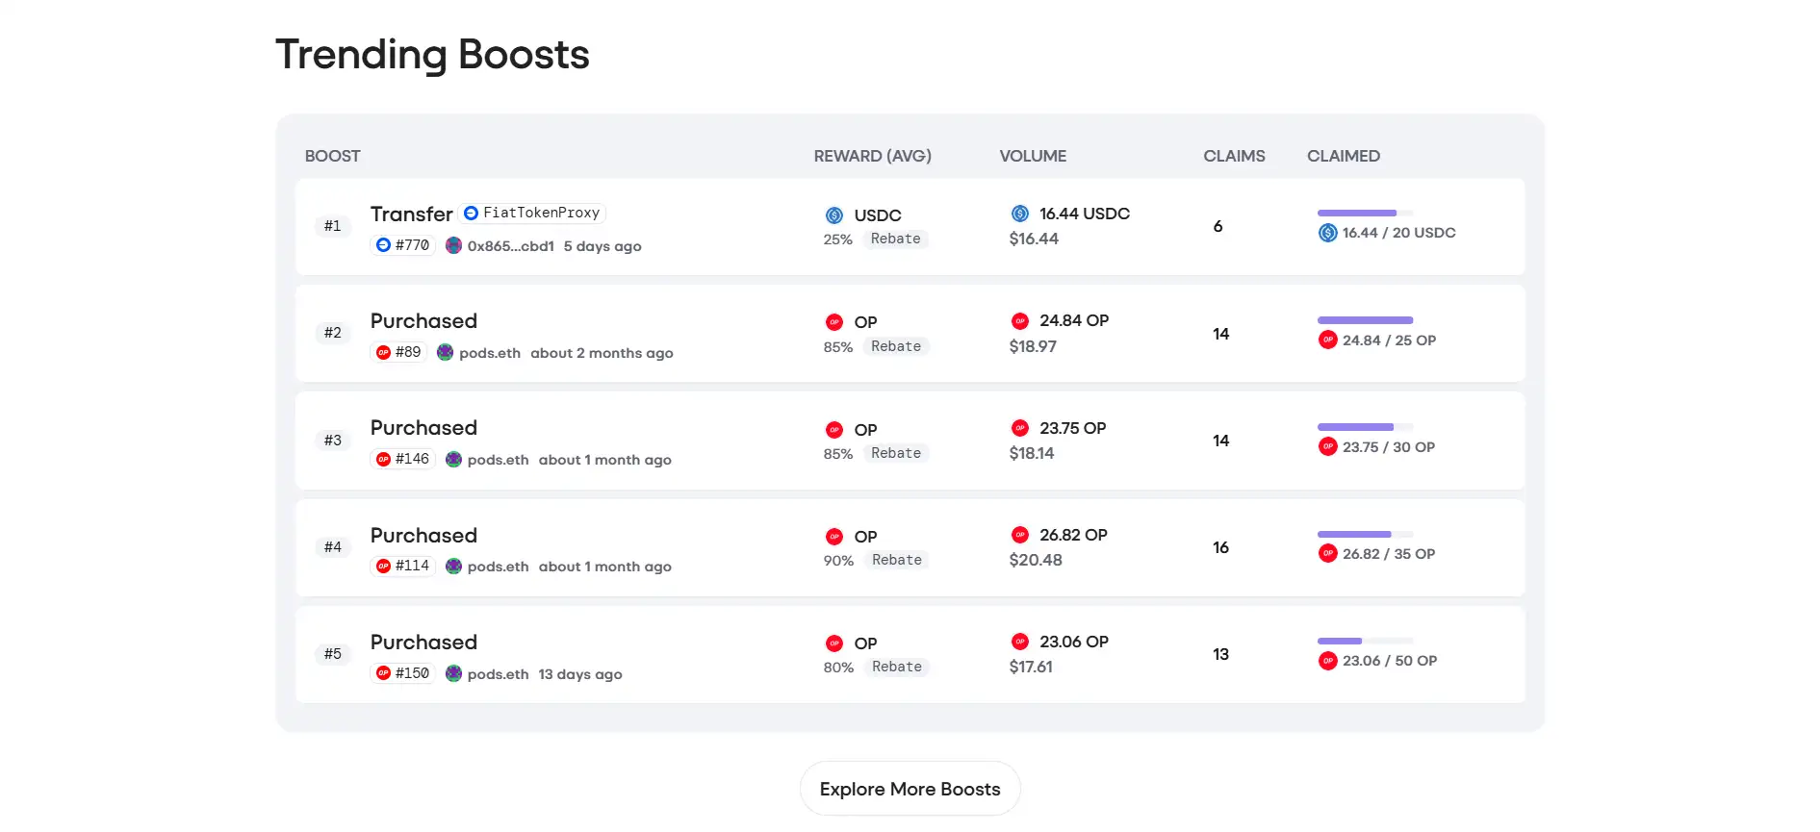Sort by the VOLUME column header
The height and width of the screenshot is (832, 1820).
pyautogui.click(x=1032, y=156)
